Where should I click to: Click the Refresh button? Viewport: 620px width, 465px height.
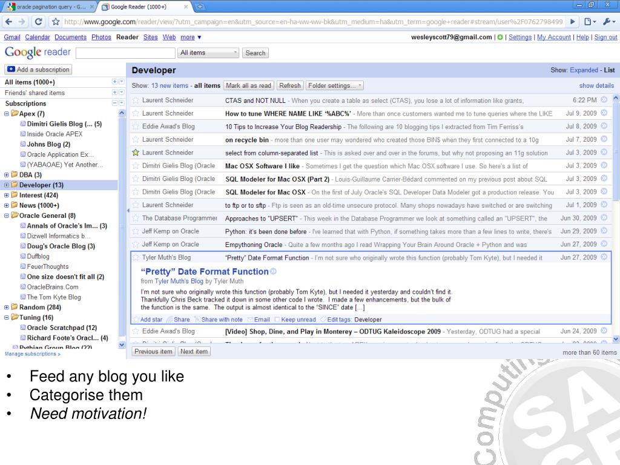[290, 85]
